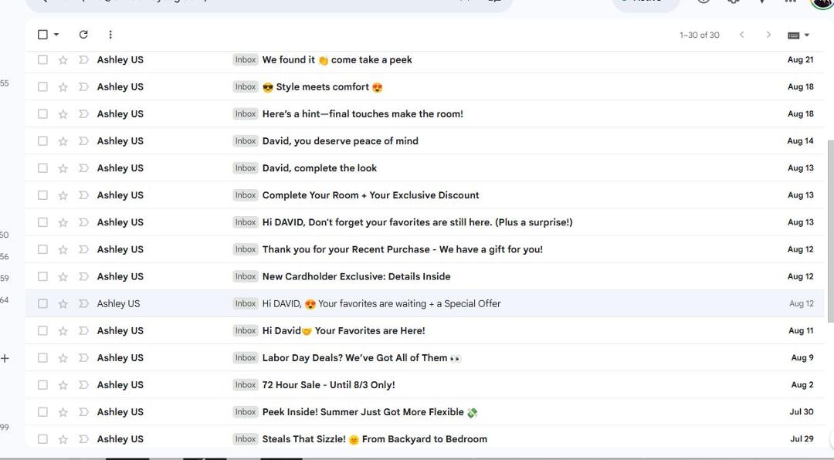The width and height of the screenshot is (834, 460).
Task: Star the 'Don't forget your favorites' email
Action: click(x=63, y=223)
